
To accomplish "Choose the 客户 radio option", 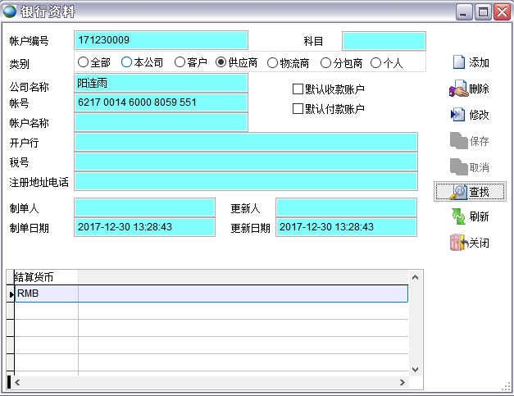I will [180, 62].
